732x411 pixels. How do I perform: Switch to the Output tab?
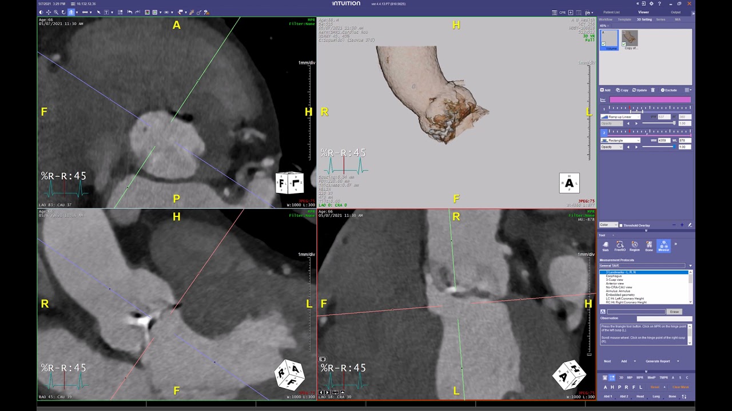pyautogui.click(x=675, y=12)
